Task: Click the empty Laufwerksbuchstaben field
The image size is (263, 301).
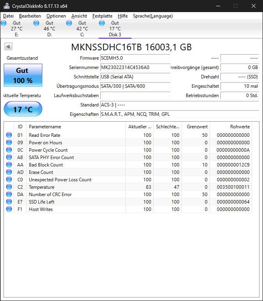Action: (x=135, y=96)
